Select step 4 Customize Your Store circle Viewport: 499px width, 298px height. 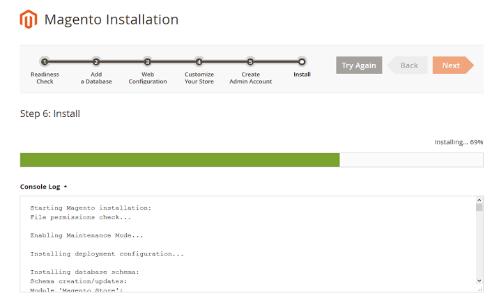tap(199, 62)
